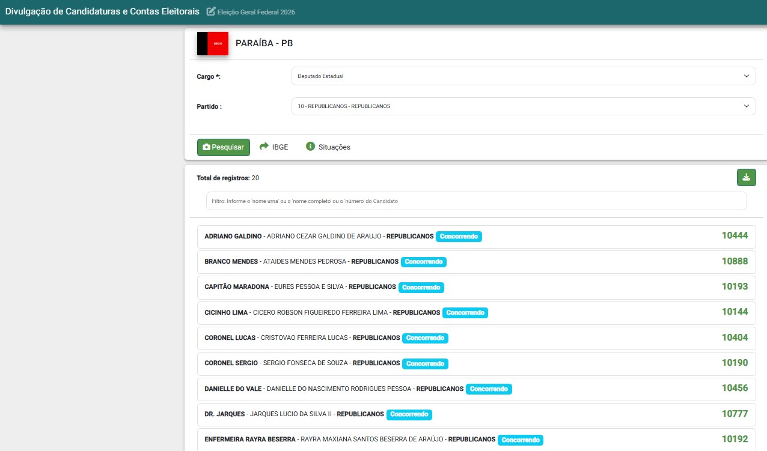Click candidate number 10777

735,414
